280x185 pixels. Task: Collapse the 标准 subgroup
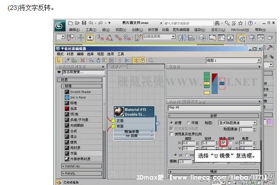(x=82, y=86)
